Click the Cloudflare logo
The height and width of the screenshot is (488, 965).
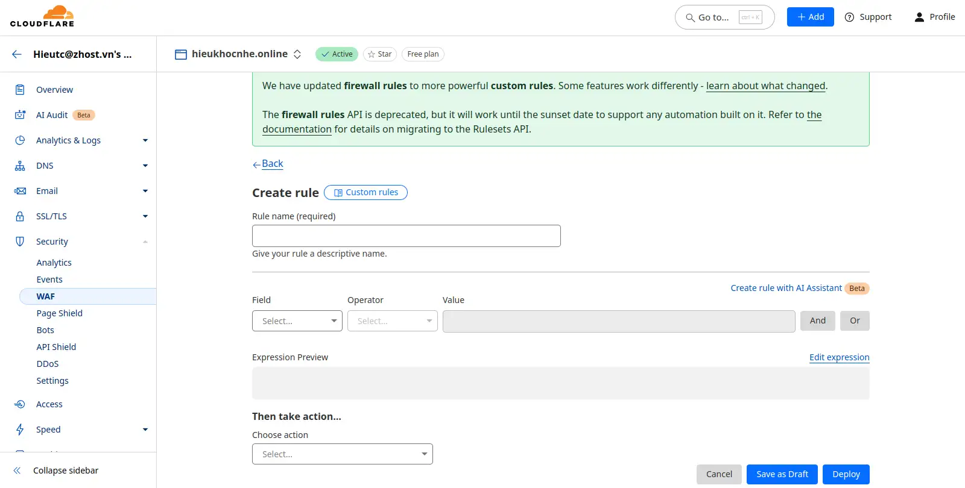[42, 17]
